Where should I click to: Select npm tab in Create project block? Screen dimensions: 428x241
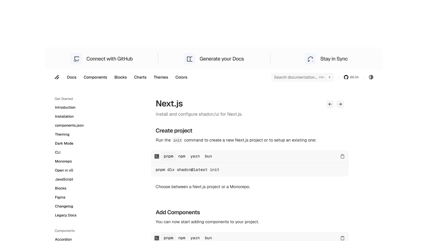click(182, 156)
